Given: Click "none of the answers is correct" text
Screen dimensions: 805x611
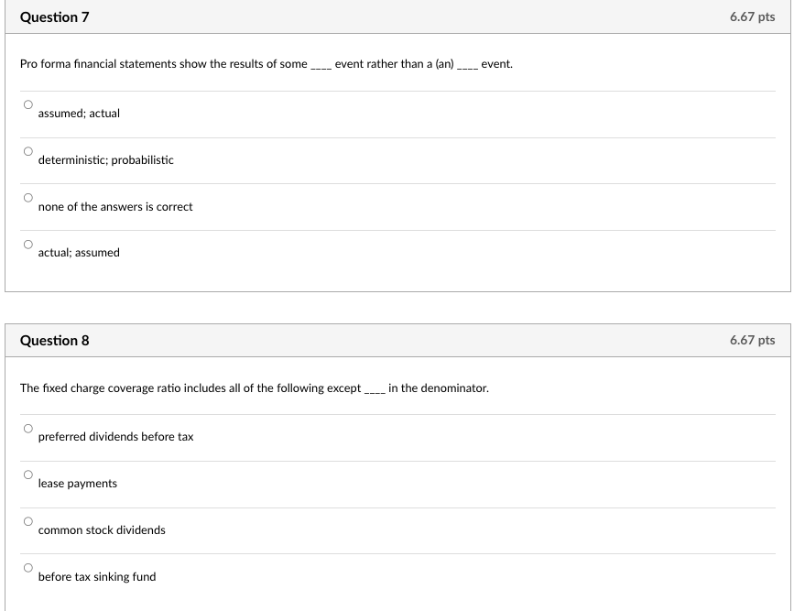Looking at the screenshot, I should (114, 207).
